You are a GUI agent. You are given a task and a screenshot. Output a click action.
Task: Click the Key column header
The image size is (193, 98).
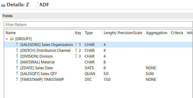[78, 33]
